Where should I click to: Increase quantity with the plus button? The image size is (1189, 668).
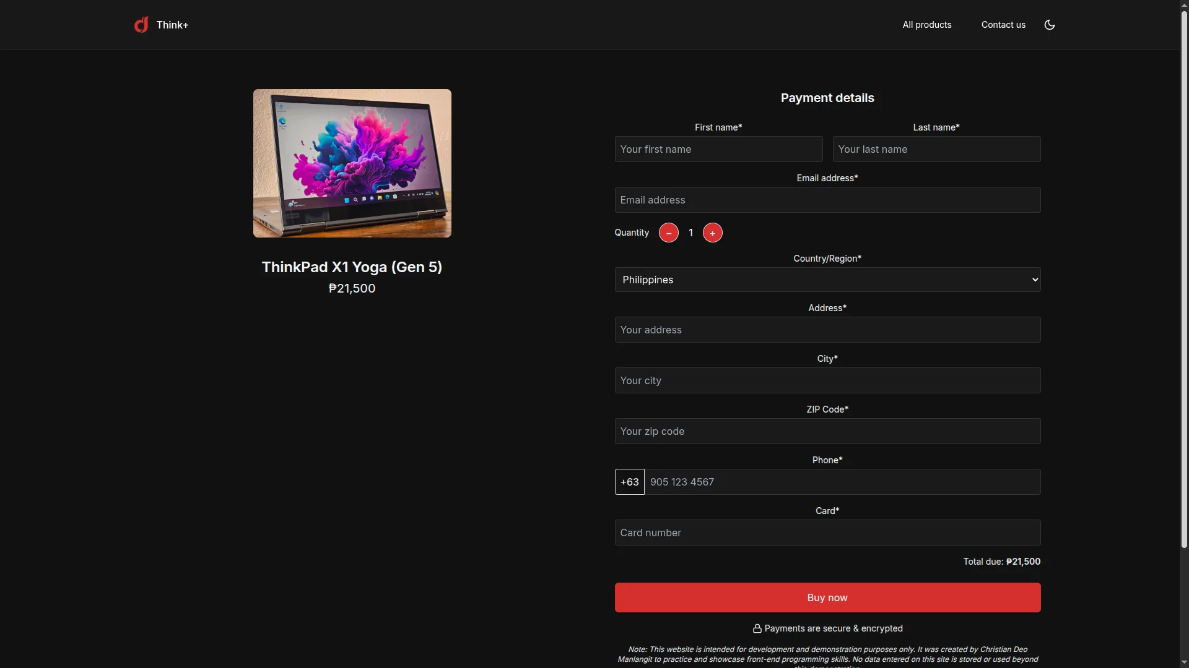(713, 233)
